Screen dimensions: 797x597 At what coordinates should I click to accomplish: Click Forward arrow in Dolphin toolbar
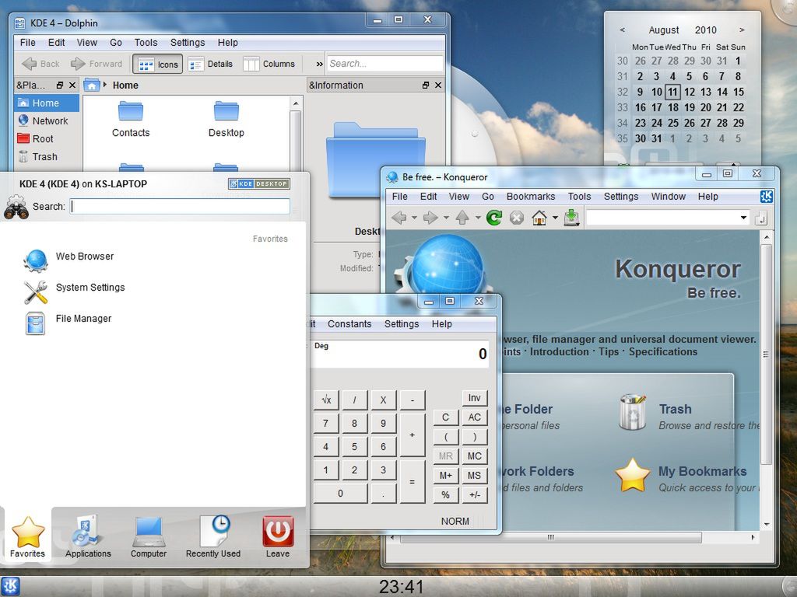pos(97,64)
